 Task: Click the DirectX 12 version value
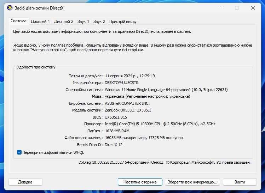[114, 145]
